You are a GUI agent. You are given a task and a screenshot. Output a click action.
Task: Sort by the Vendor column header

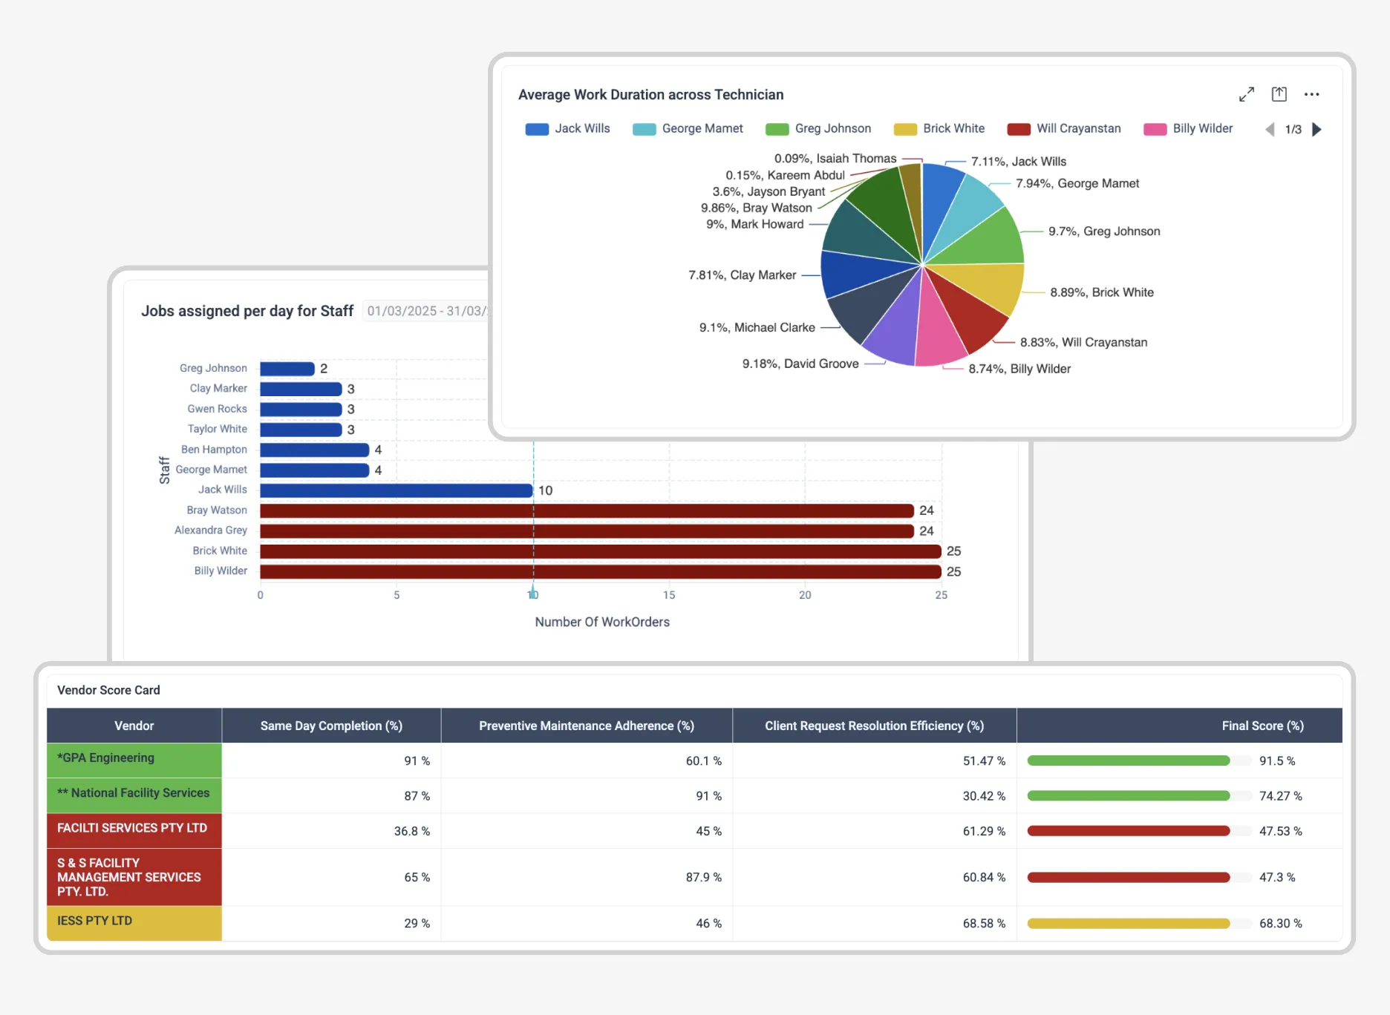click(x=134, y=726)
